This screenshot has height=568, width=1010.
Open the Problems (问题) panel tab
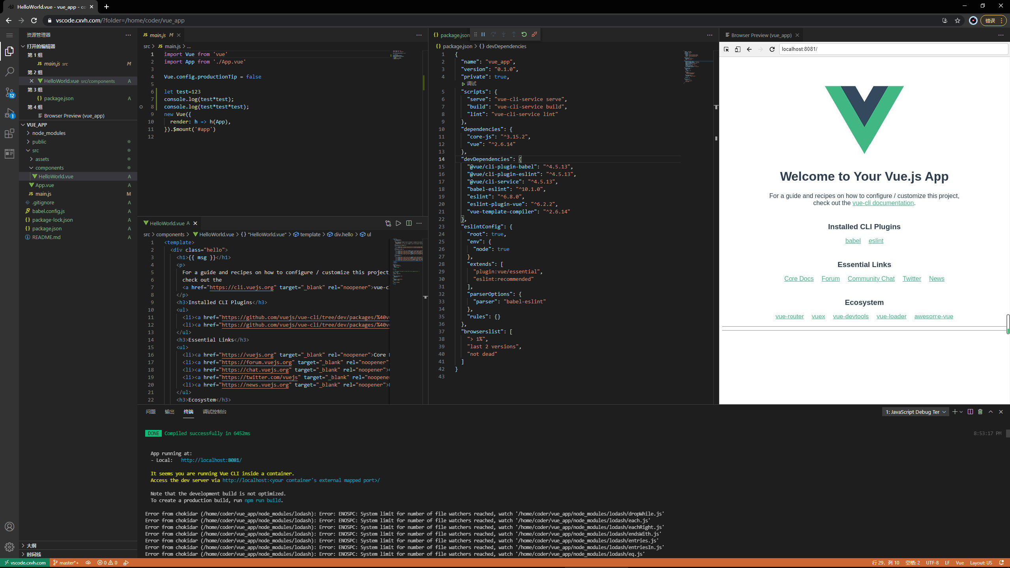[x=151, y=412]
